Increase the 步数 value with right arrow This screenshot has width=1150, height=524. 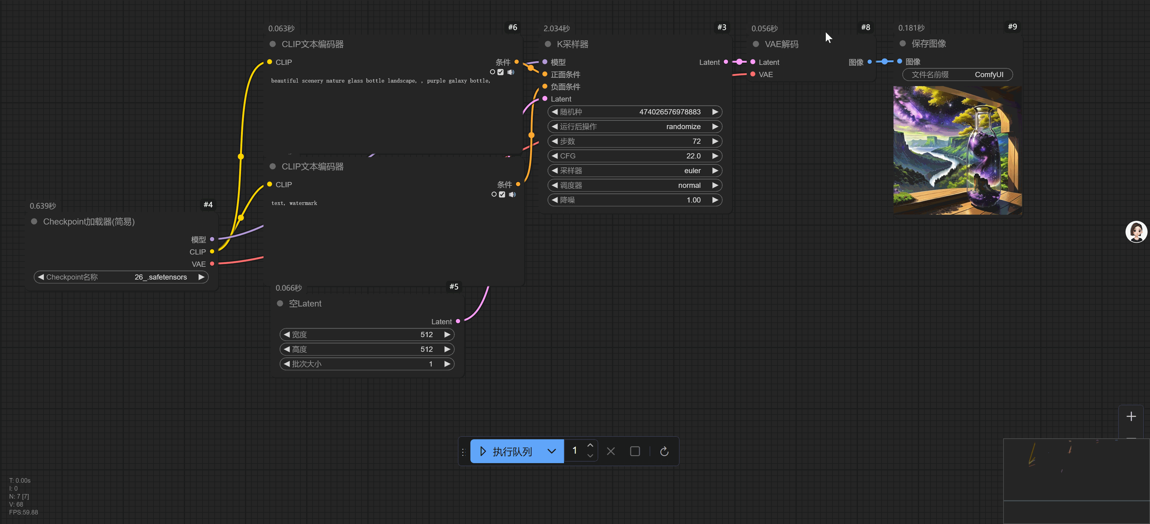pyautogui.click(x=715, y=141)
